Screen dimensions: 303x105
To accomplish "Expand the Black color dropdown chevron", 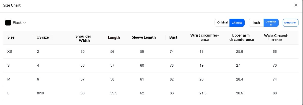I will (25, 23).
